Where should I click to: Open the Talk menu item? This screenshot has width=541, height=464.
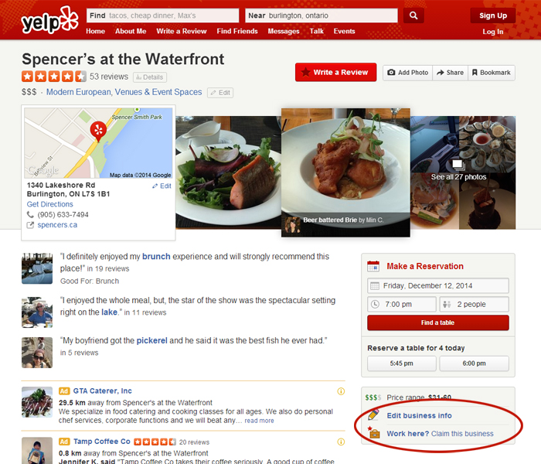coord(316,31)
